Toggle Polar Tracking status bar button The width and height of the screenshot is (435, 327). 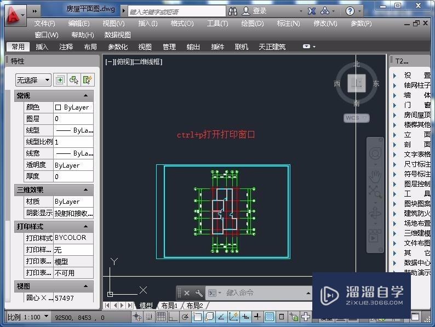click(185, 317)
